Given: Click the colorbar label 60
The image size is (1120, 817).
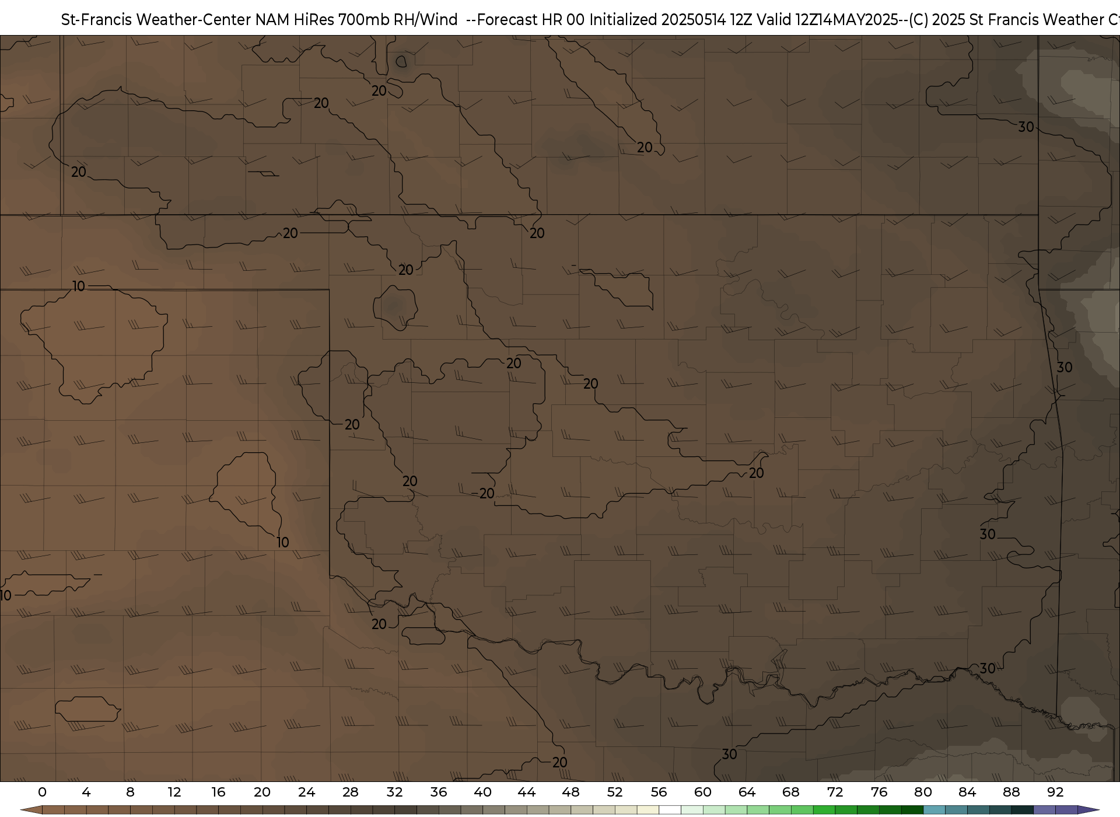Looking at the screenshot, I should [x=703, y=792].
